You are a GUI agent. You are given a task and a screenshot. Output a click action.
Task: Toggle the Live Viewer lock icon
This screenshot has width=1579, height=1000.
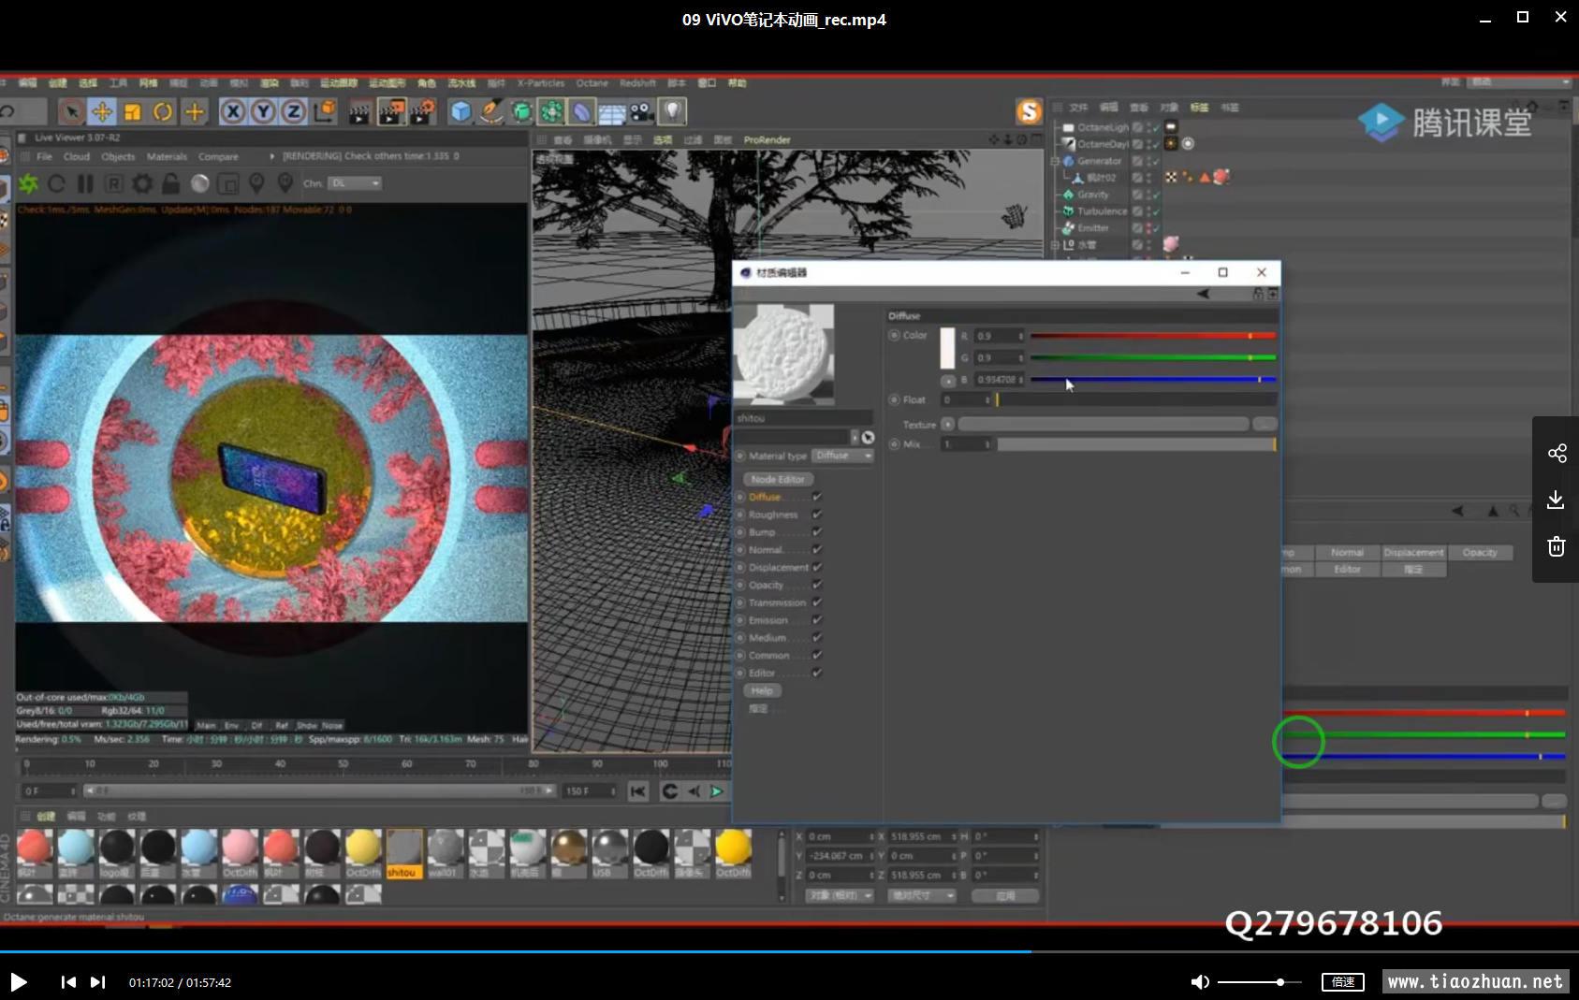pyautogui.click(x=170, y=183)
